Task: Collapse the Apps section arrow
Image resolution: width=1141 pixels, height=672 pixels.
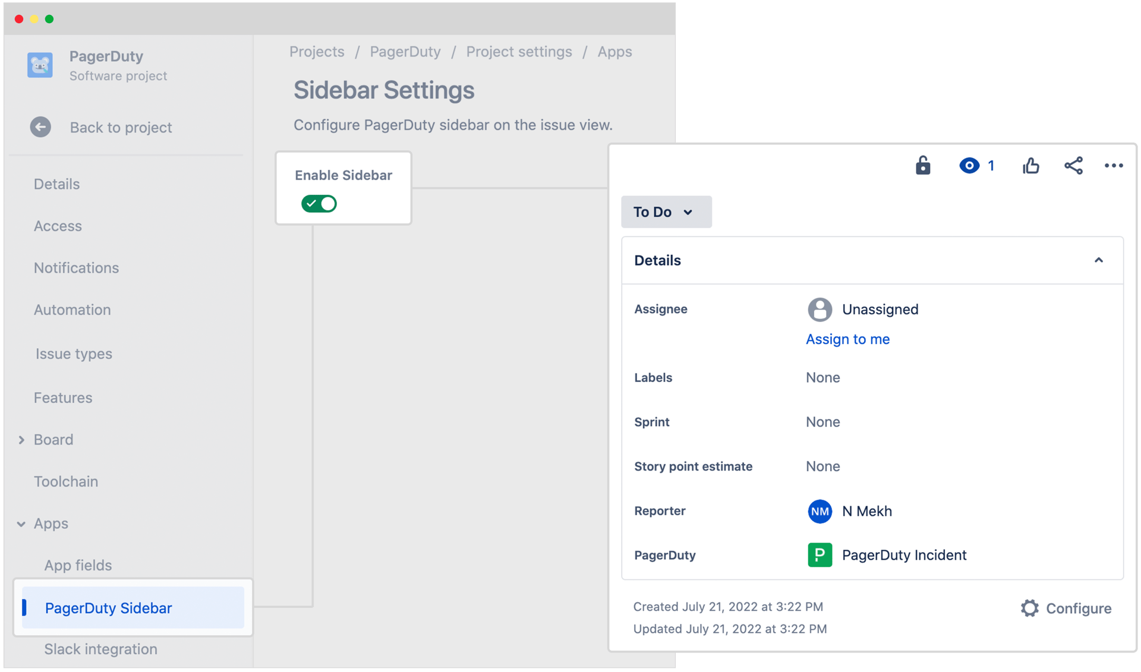Action: 21,523
